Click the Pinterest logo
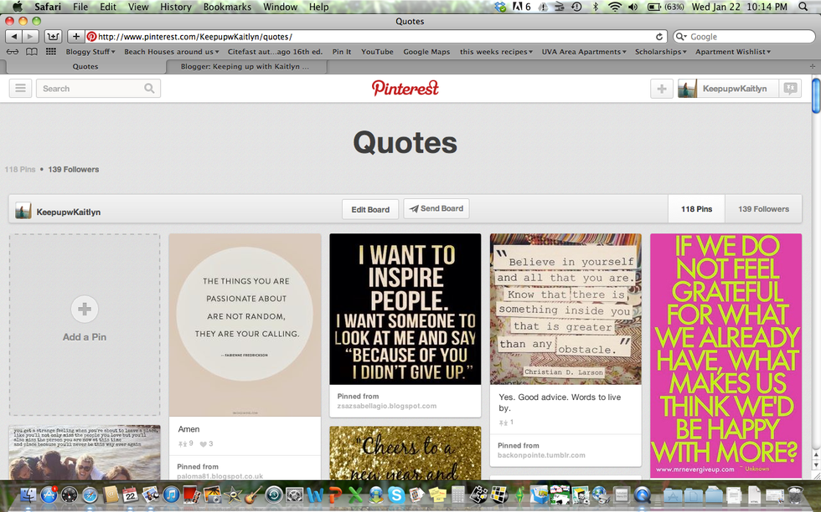 405,89
